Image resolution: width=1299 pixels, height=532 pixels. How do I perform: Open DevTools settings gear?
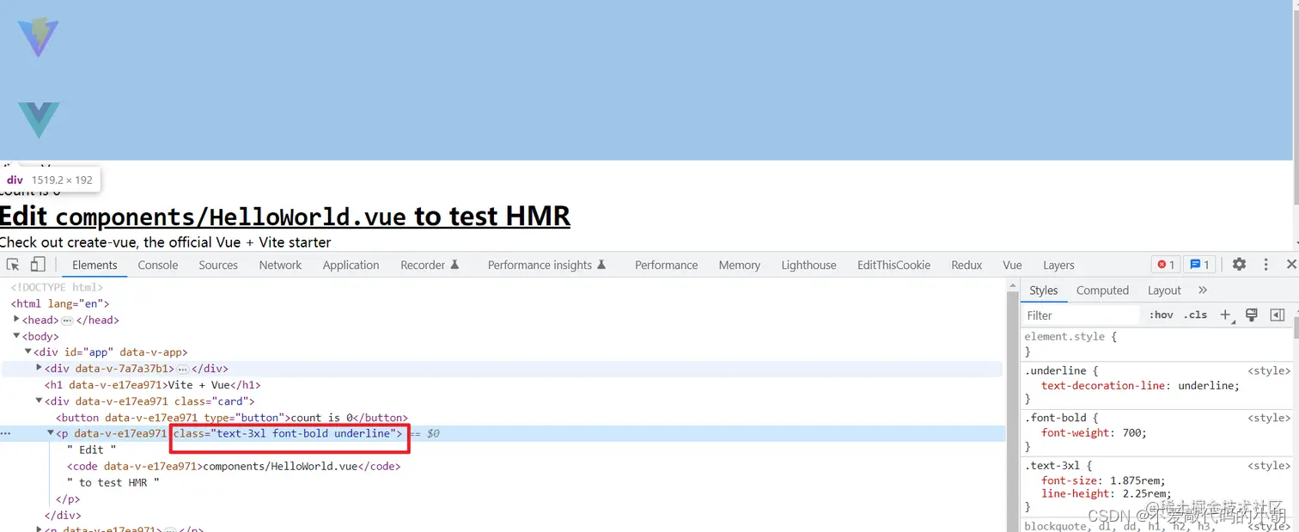[1239, 265]
